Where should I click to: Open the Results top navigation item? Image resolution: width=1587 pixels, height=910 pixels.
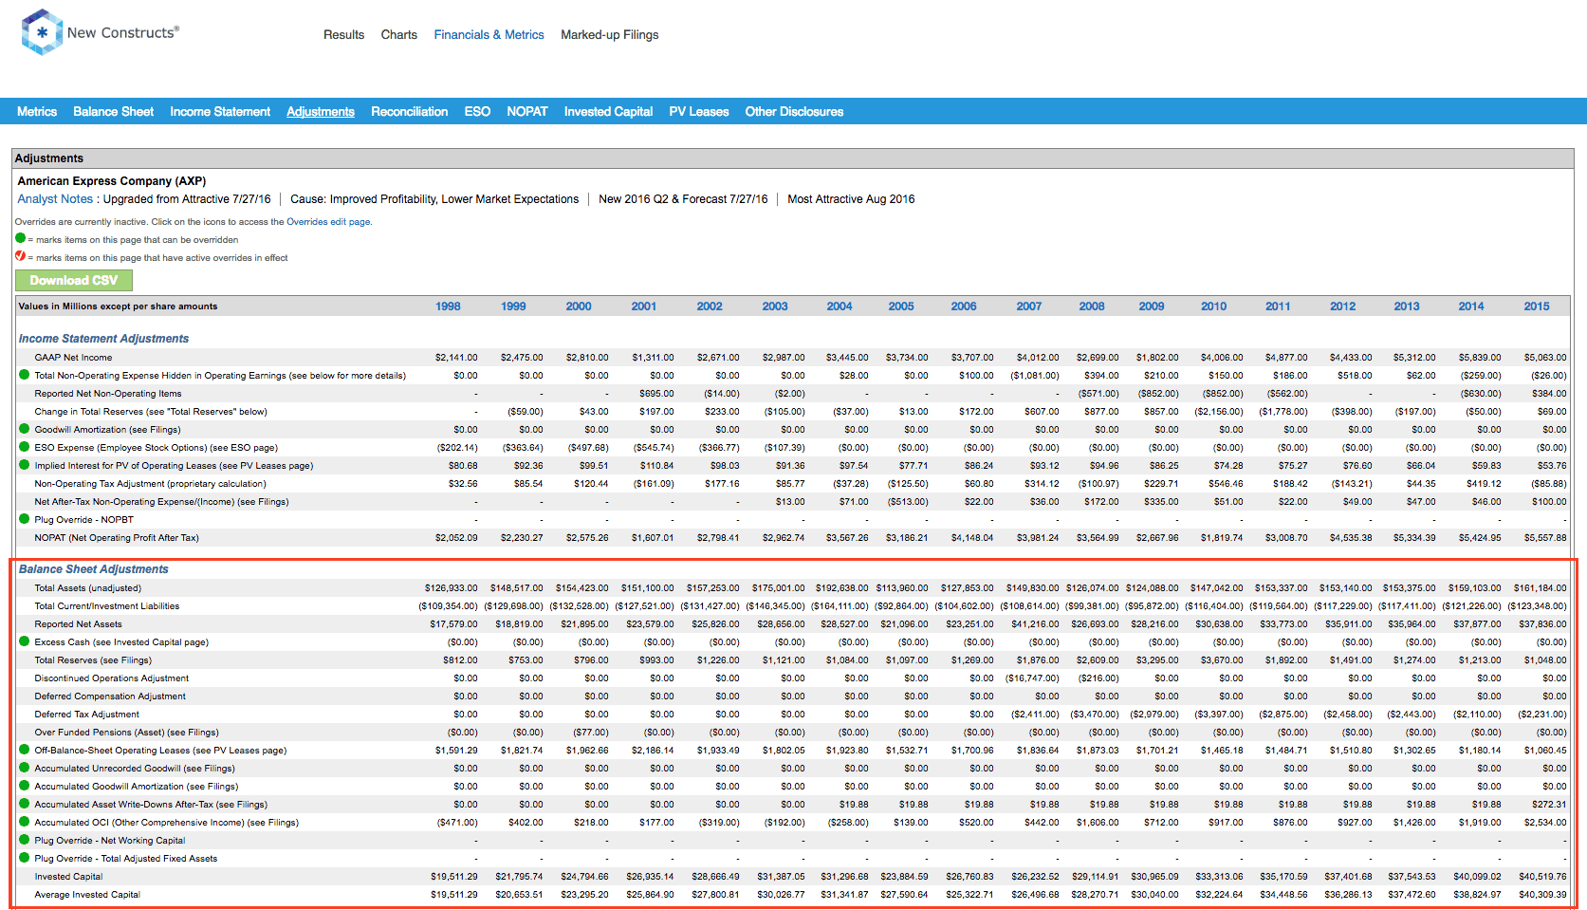coord(343,35)
